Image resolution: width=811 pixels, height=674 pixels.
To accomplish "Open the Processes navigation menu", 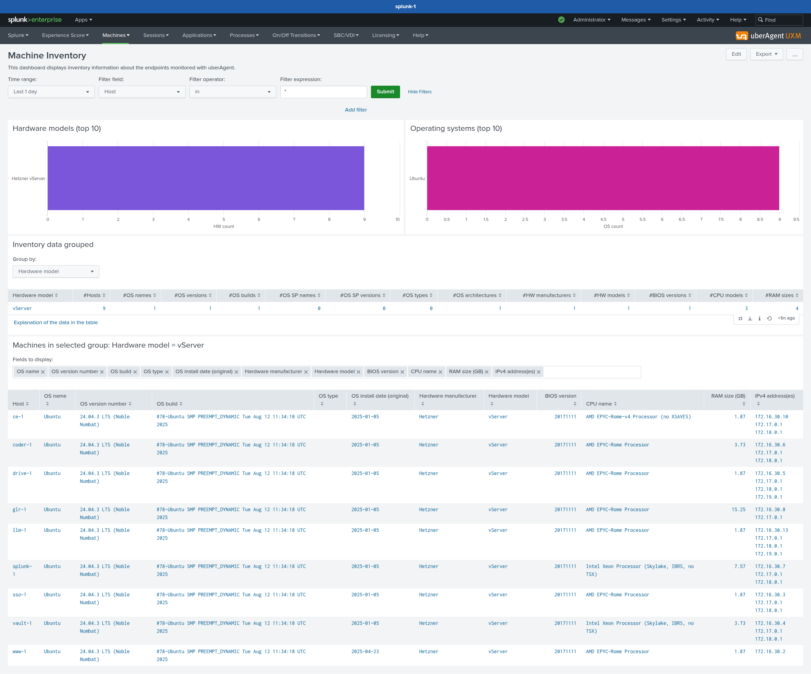I will [244, 35].
